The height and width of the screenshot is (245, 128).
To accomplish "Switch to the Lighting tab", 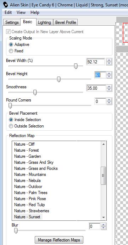I will pyautogui.click(x=44, y=22).
